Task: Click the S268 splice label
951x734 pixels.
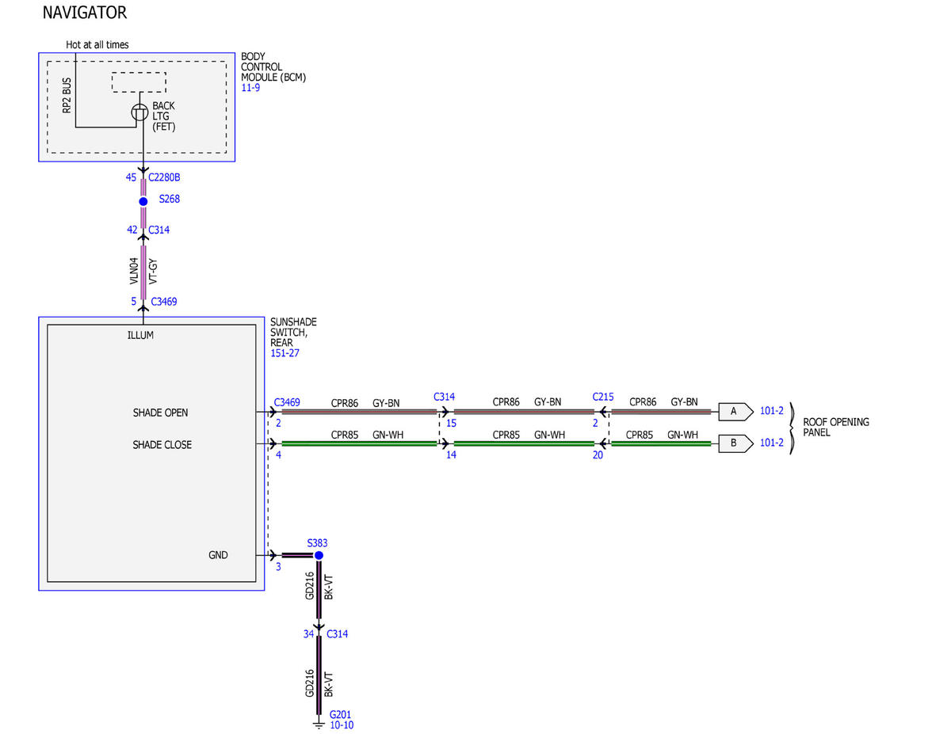Action: [169, 200]
